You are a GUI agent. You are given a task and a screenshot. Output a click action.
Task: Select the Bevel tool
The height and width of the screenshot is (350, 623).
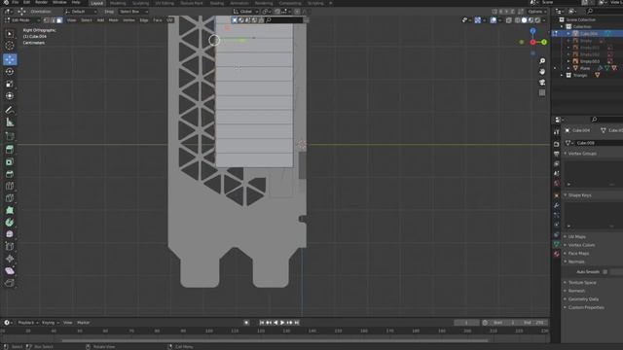pos(10,174)
